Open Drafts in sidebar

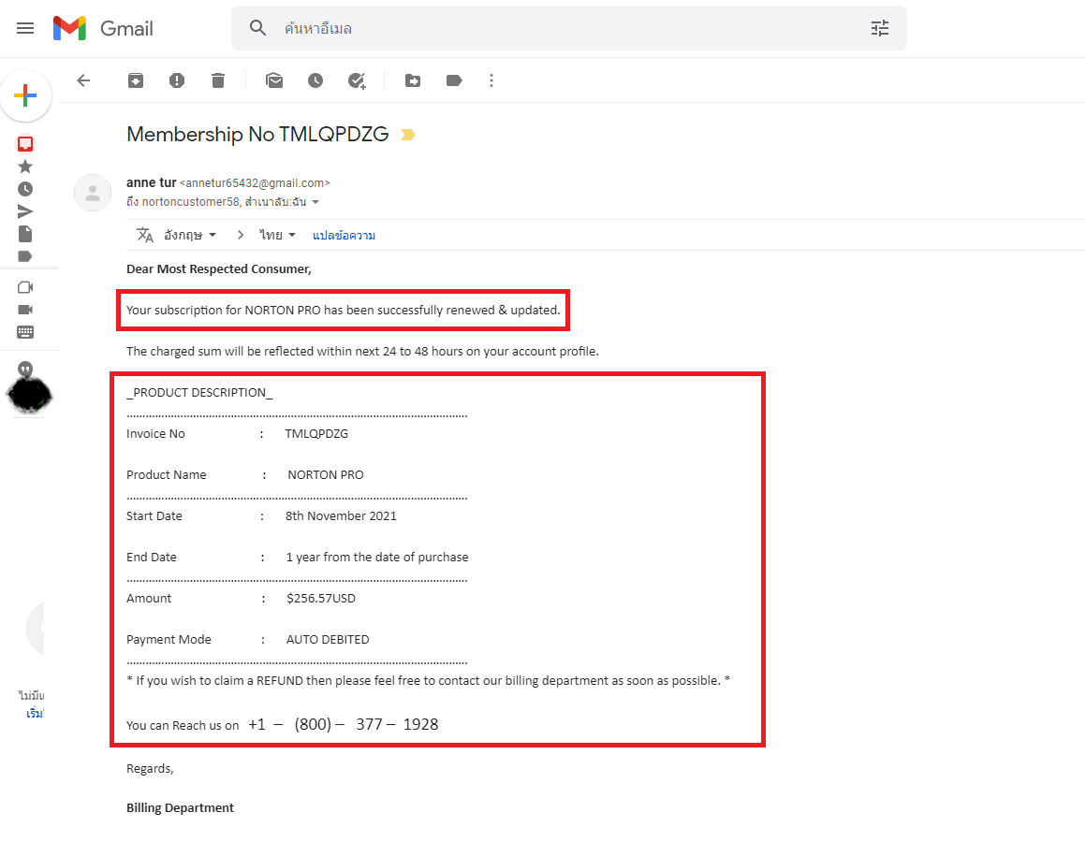(x=25, y=234)
